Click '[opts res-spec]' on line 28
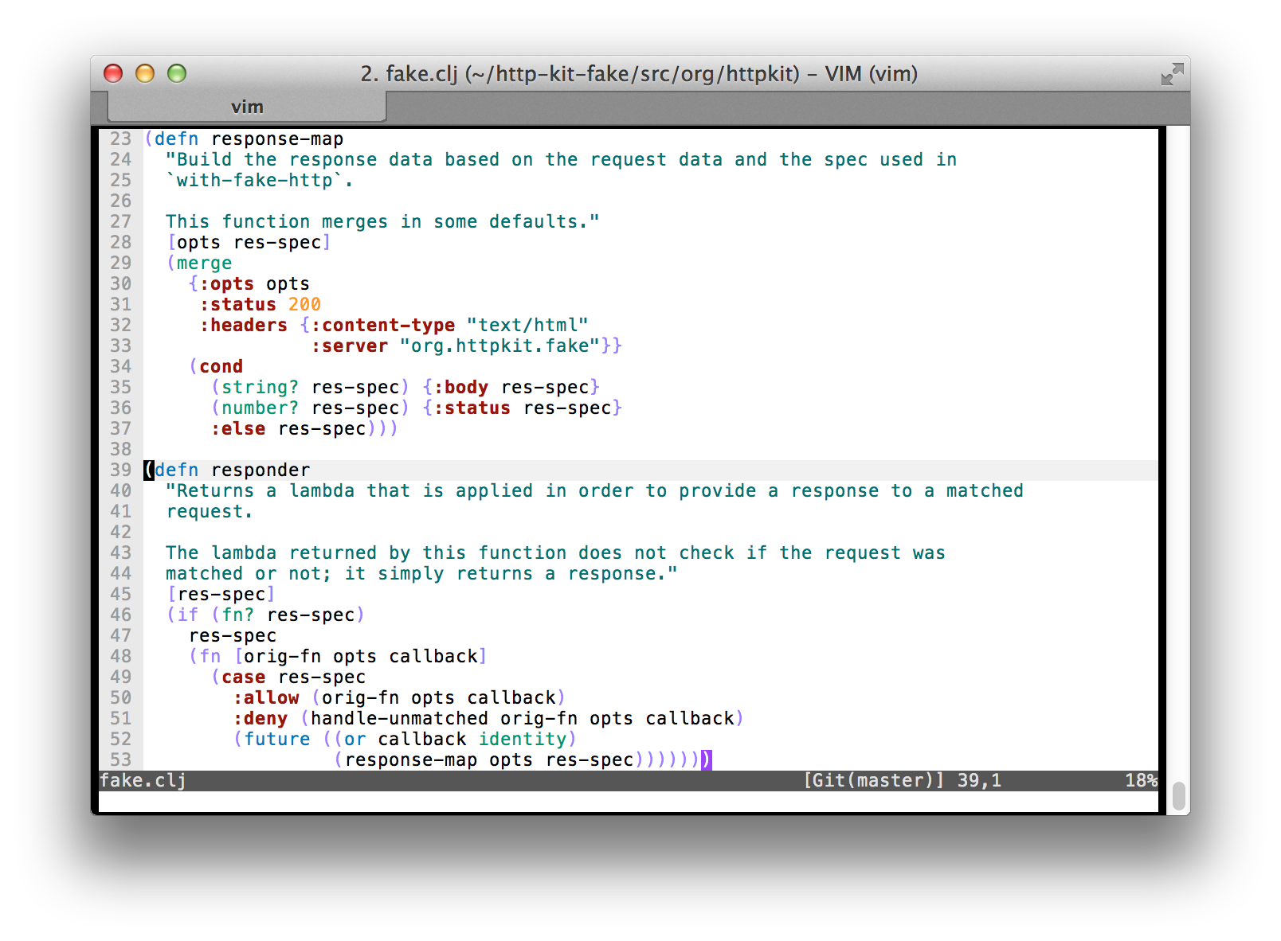Image resolution: width=1281 pixels, height=941 pixels. coord(249,242)
